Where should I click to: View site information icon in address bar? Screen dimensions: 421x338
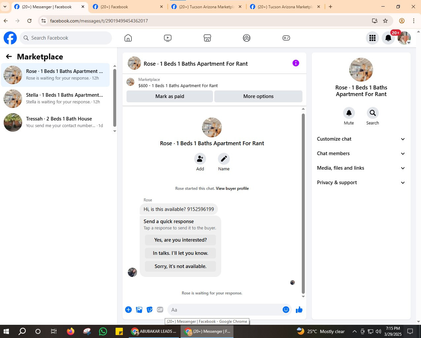(x=44, y=21)
